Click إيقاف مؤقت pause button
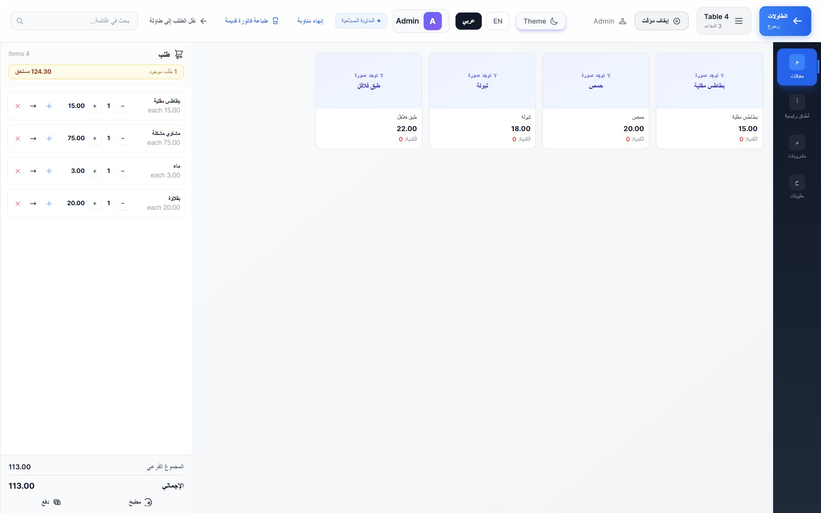The width and height of the screenshot is (821, 513). tap(661, 21)
